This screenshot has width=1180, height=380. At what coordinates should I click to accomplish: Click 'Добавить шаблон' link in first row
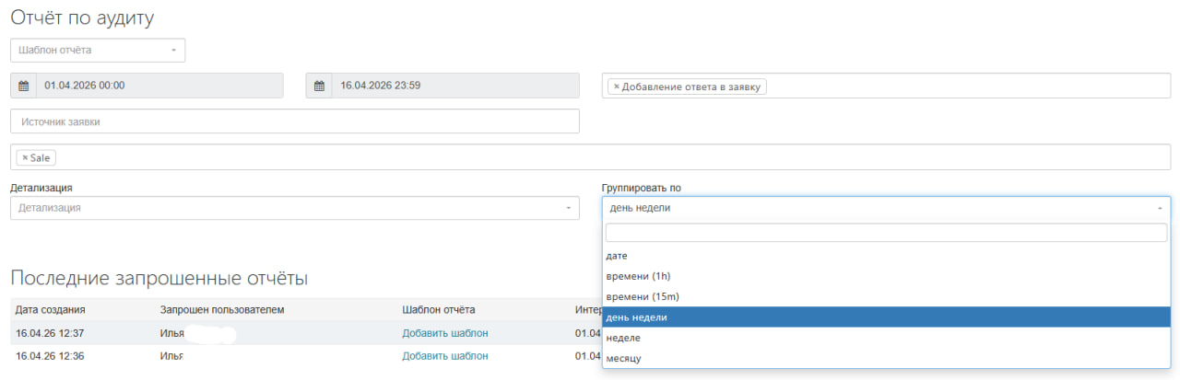pos(444,333)
